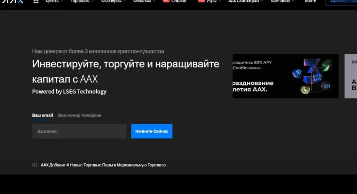The image size is (357, 194).
Task: Click the Зарегистрироваться button
Action: (x=341, y=2)
